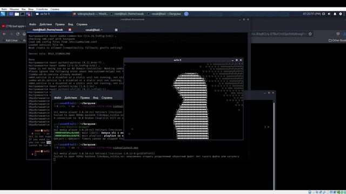Open Файл menu in root terminal window
346x194 pixels.
[32, 24]
